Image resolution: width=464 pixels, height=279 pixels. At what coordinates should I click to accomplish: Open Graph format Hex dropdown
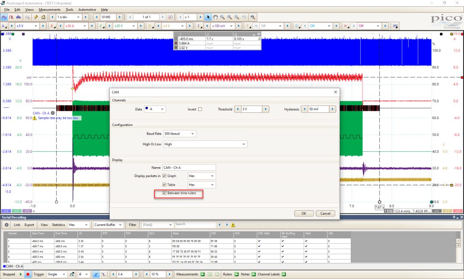point(202,176)
